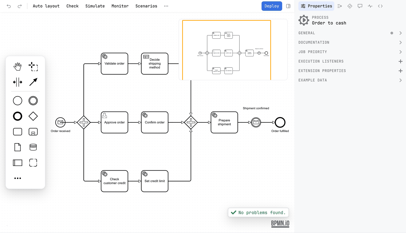Select the hand tool in the palette
This screenshot has width=406, height=233.
(18, 67)
